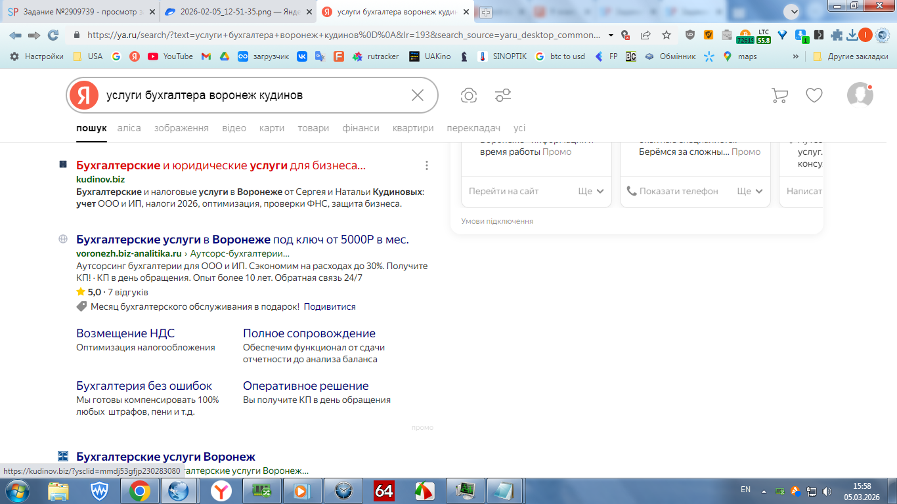Bookmark this page with the star icon
Image resolution: width=897 pixels, height=504 pixels.
coord(667,35)
